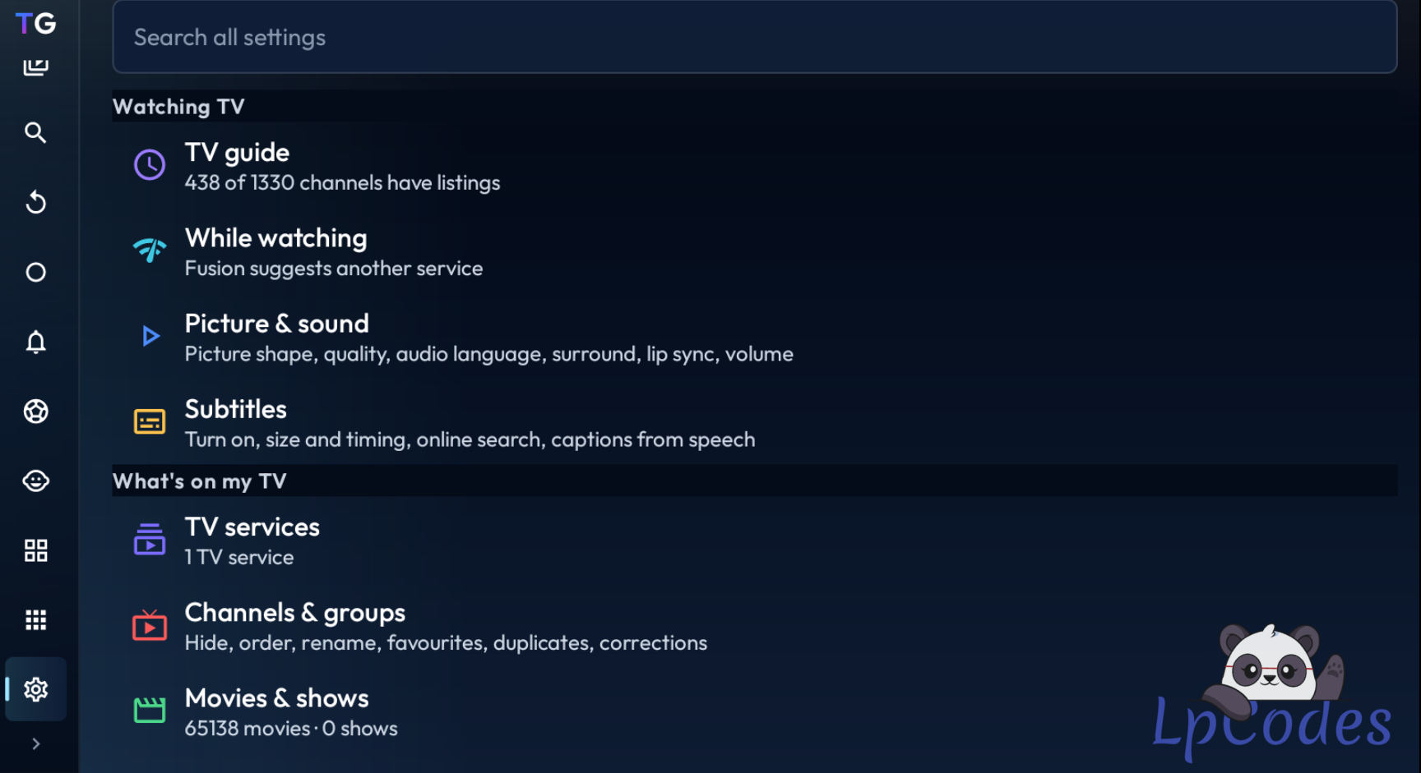Open the four-square grid icon
The height and width of the screenshot is (773, 1421).
coord(35,550)
